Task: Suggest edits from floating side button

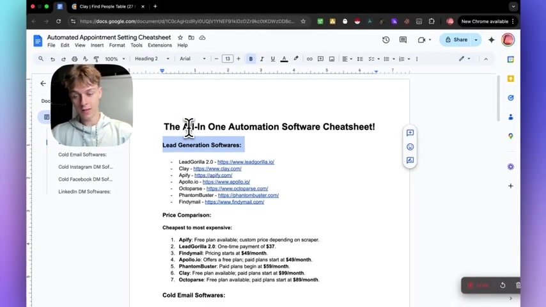Action: pos(410,161)
